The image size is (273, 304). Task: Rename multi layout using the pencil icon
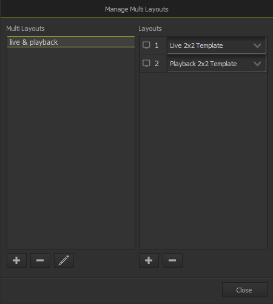(64, 260)
